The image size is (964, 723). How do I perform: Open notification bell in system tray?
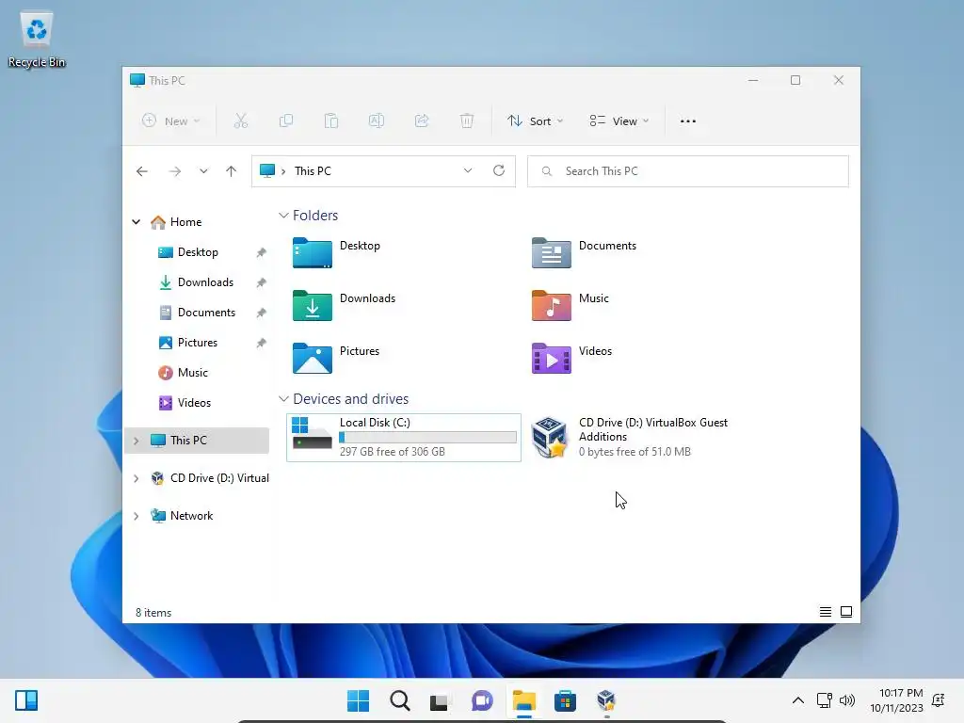click(x=939, y=700)
